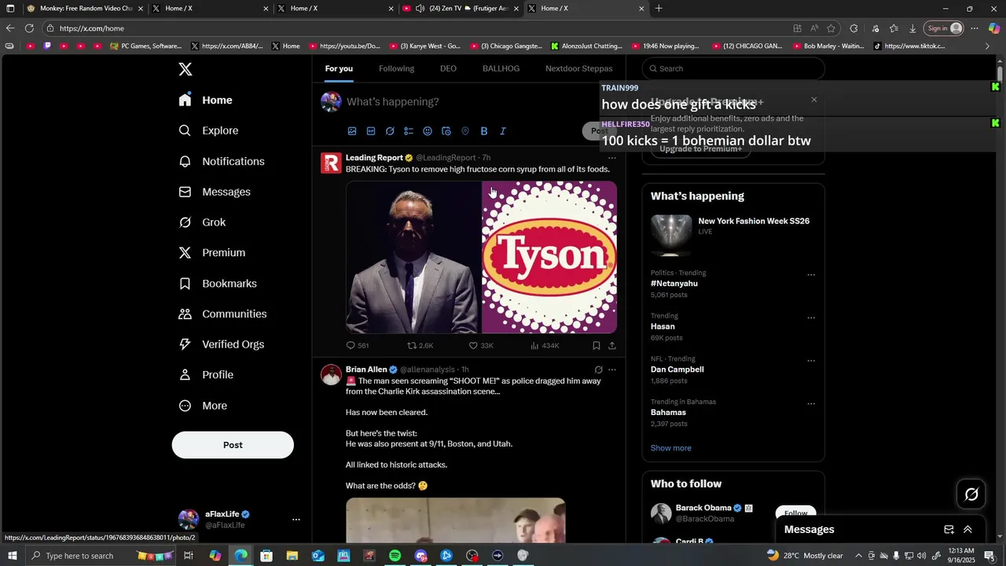Like the Leading Report Tyson post

pyautogui.click(x=481, y=346)
